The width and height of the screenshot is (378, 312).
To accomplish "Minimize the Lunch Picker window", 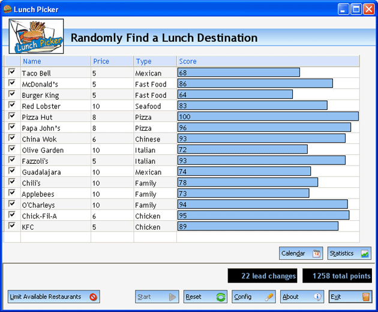I will pyautogui.click(x=343, y=10).
